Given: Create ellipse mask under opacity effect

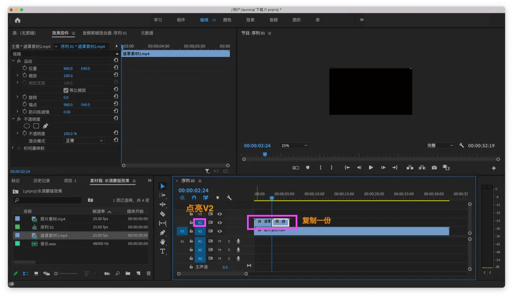Looking at the screenshot, I should [x=27, y=126].
